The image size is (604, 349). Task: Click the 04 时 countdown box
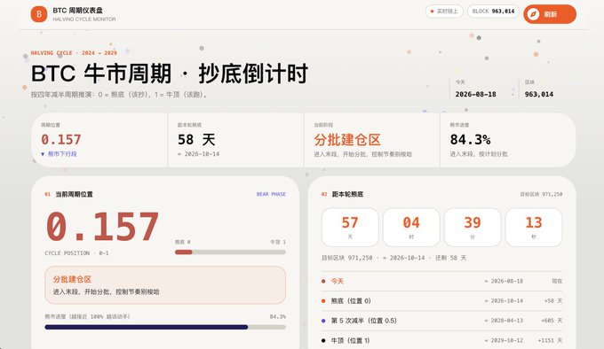[x=411, y=228]
